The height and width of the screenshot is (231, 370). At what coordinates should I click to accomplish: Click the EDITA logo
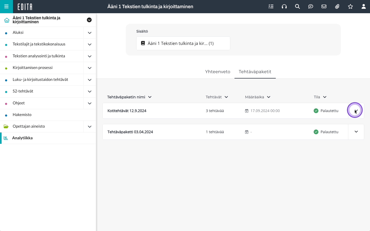[25, 7]
